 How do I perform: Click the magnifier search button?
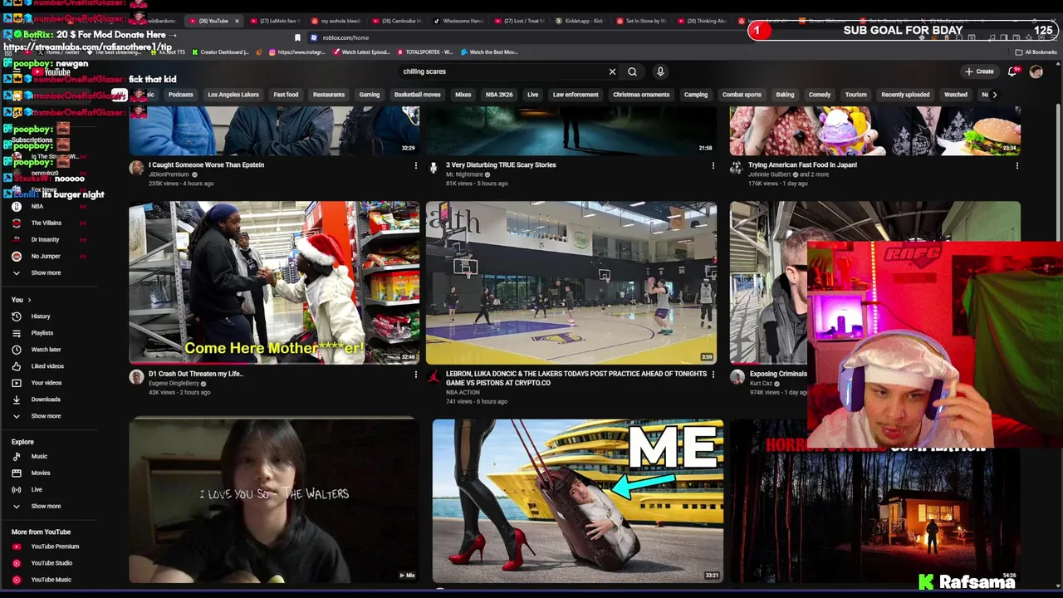[x=632, y=71]
